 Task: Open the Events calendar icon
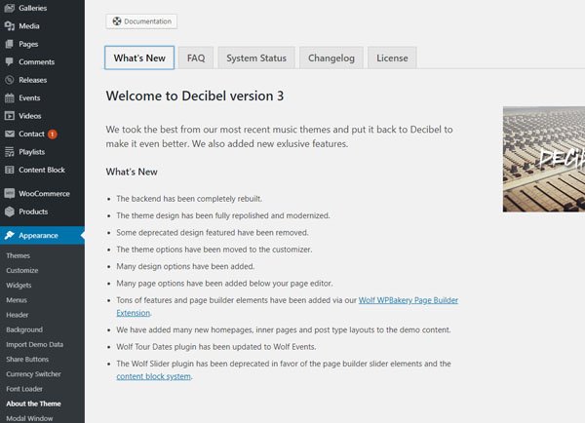click(10, 97)
